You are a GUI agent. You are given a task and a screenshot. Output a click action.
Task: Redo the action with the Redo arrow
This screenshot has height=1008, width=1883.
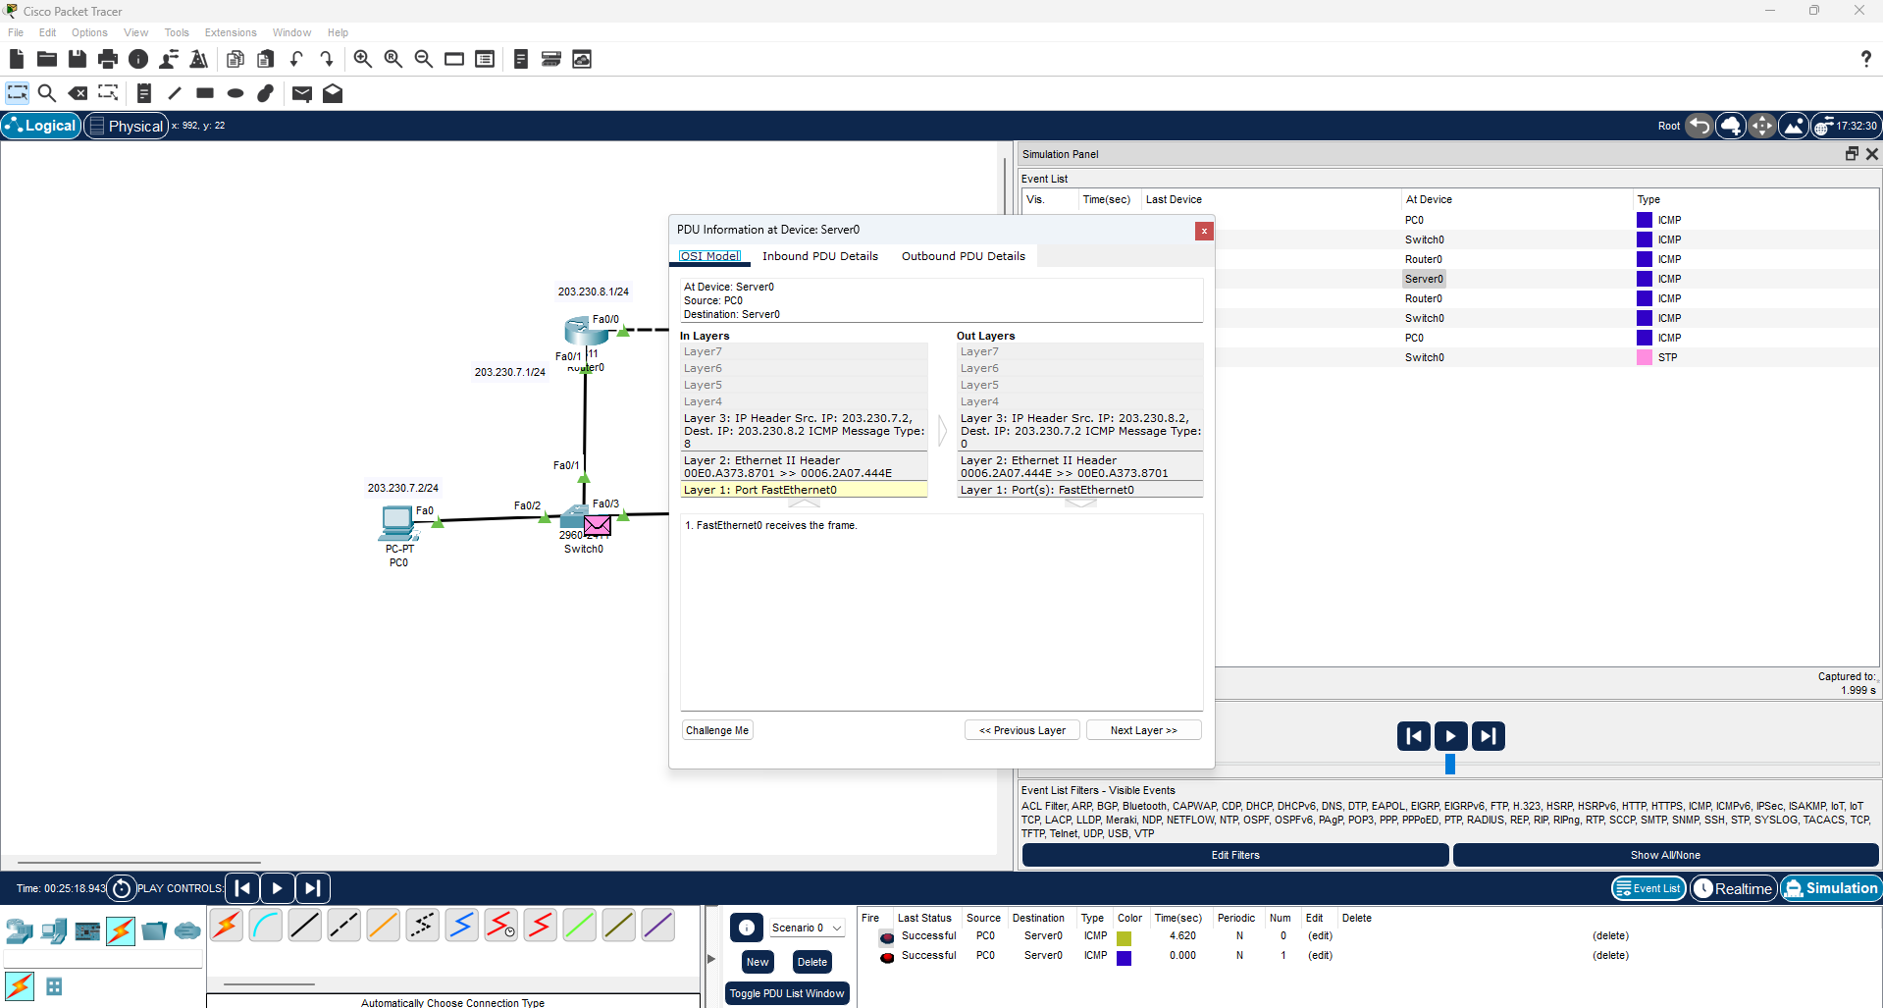point(327,60)
